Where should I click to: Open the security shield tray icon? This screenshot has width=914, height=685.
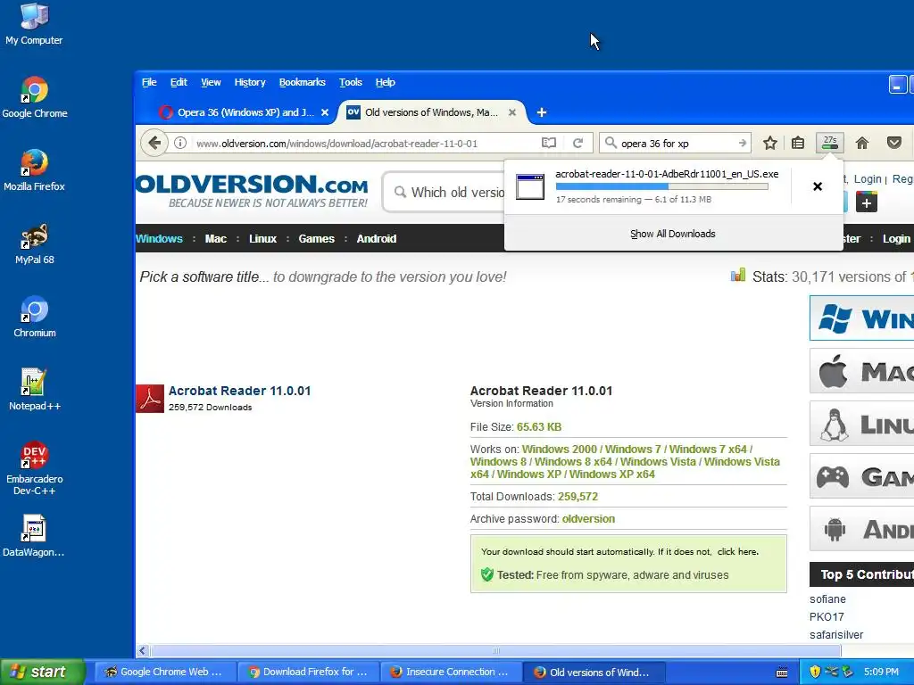click(x=815, y=672)
